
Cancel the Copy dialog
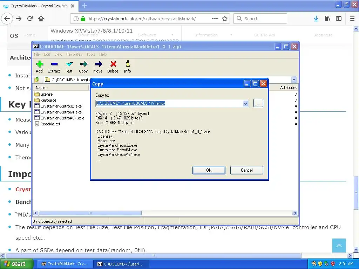click(246, 170)
